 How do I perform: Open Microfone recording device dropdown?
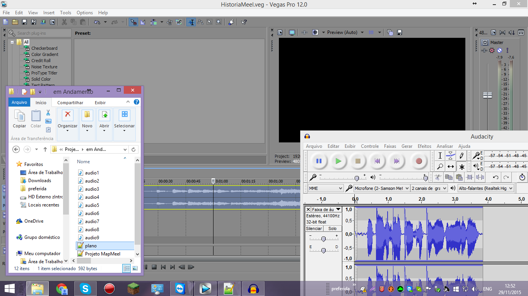pos(381,188)
